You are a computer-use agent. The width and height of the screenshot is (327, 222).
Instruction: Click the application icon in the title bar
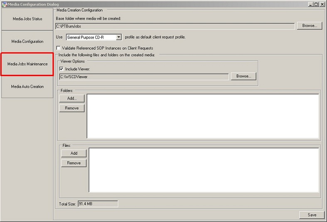[4, 4]
